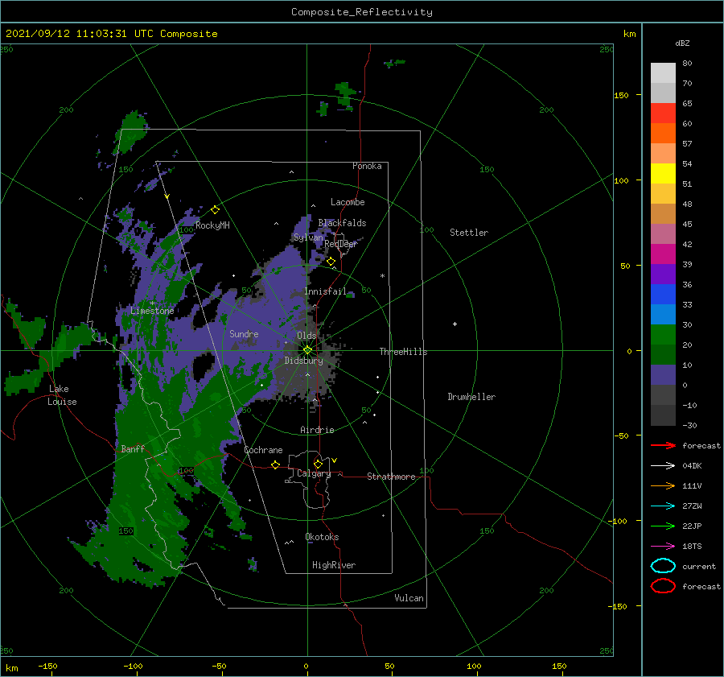Click the green 22JP arrow in the legend
724x677 pixels.
[663, 526]
